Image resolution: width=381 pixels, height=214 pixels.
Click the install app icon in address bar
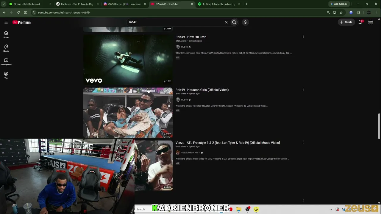click(x=335, y=12)
